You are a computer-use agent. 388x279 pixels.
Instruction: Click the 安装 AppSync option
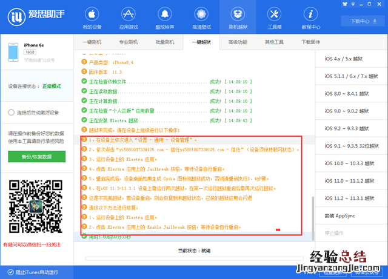(x=352, y=215)
